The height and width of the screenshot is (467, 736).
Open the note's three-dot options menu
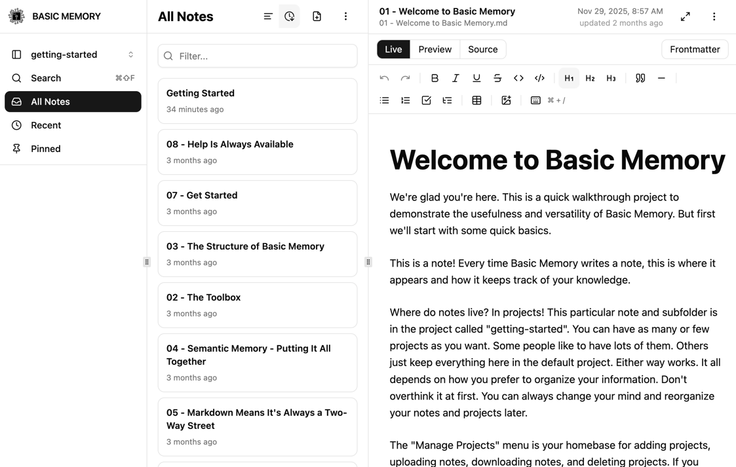point(714,16)
